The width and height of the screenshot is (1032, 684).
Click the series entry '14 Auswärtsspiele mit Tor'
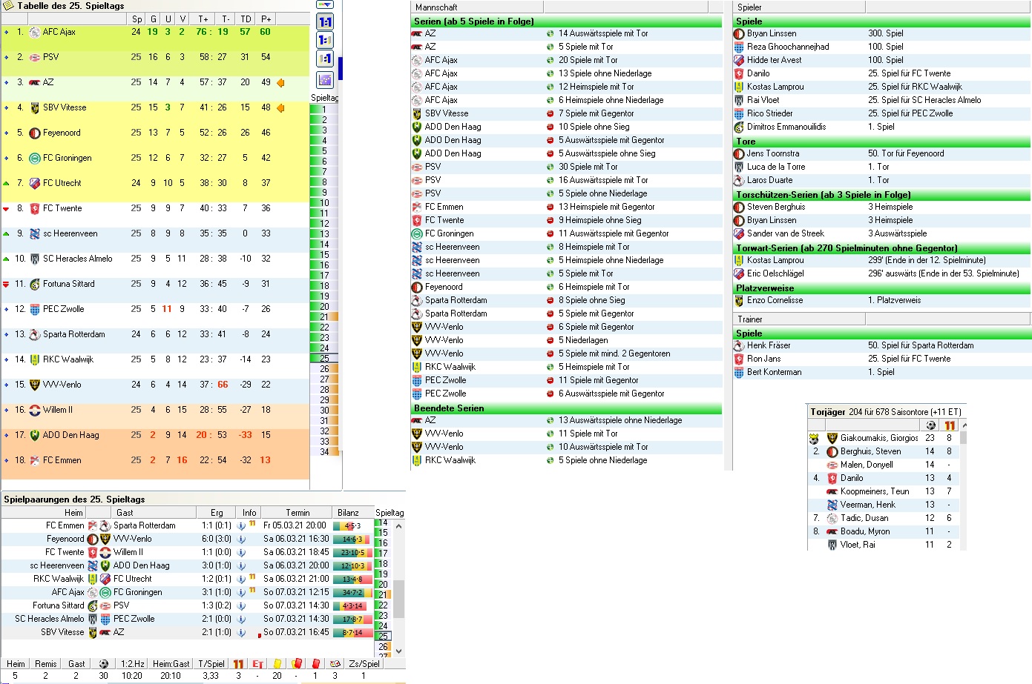(x=603, y=33)
